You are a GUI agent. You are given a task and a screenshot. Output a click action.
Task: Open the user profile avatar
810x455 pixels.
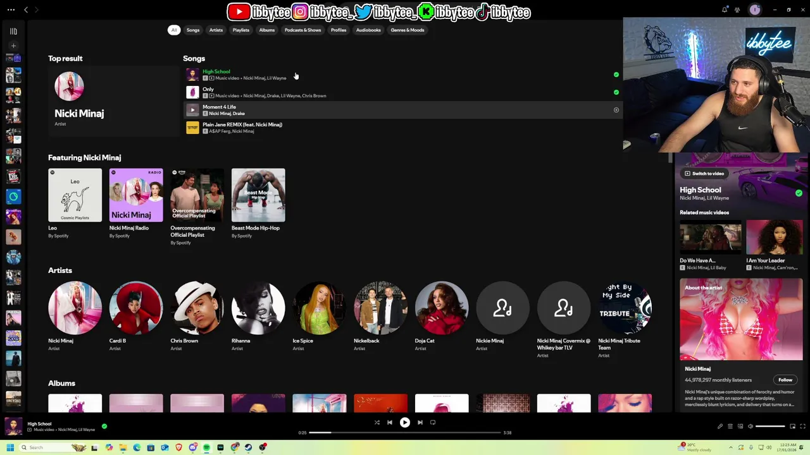[754, 9]
